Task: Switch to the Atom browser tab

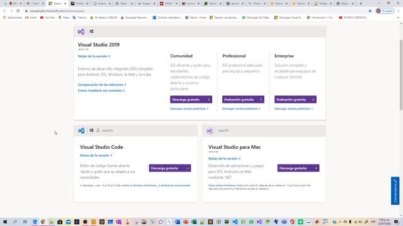Action: (x=124, y=4)
